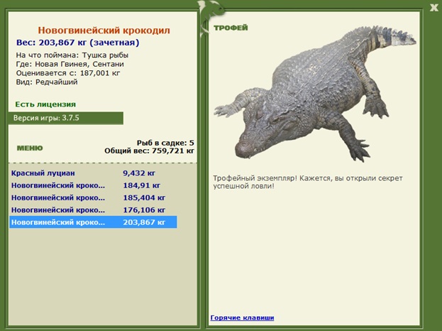Click the Новогвинейский крокодил title

(104, 31)
